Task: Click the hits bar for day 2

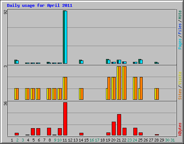Action: (15, 62)
